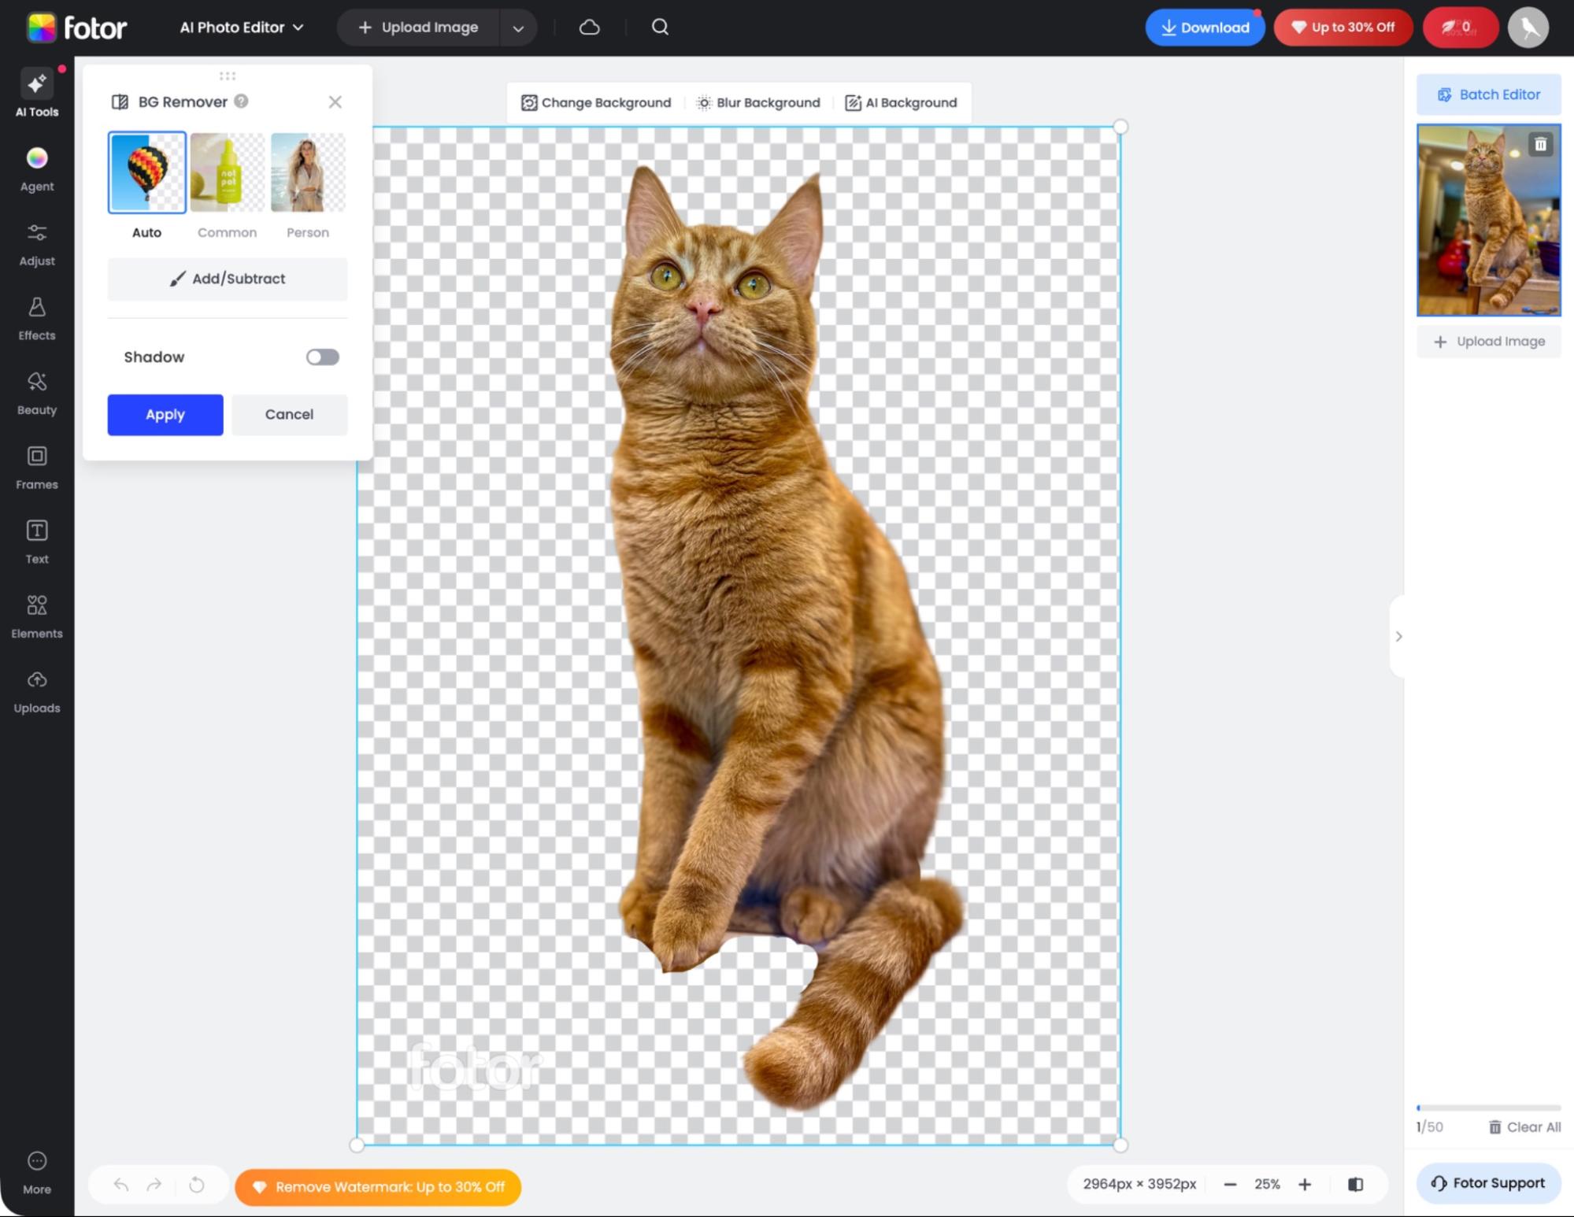Open the Adjust panel
The height and width of the screenshot is (1217, 1574).
pyautogui.click(x=36, y=242)
